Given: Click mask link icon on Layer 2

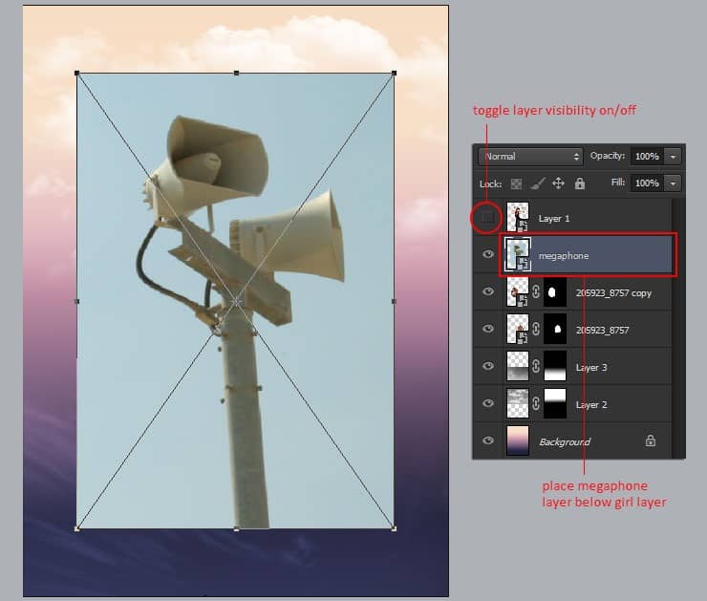Looking at the screenshot, I should click(x=536, y=403).
